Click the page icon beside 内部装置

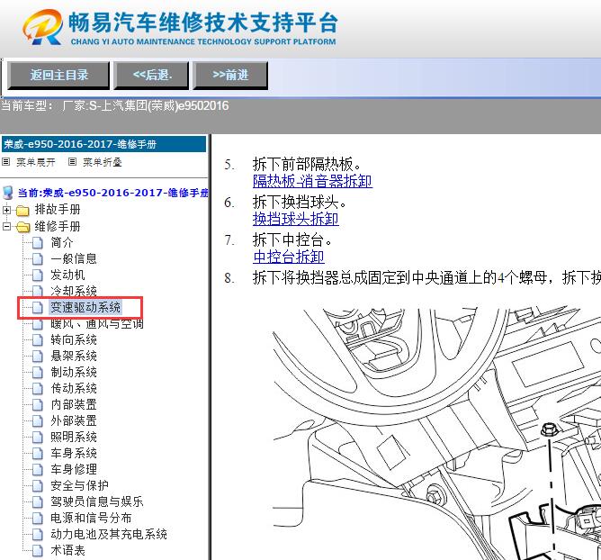tap(37, 405)
